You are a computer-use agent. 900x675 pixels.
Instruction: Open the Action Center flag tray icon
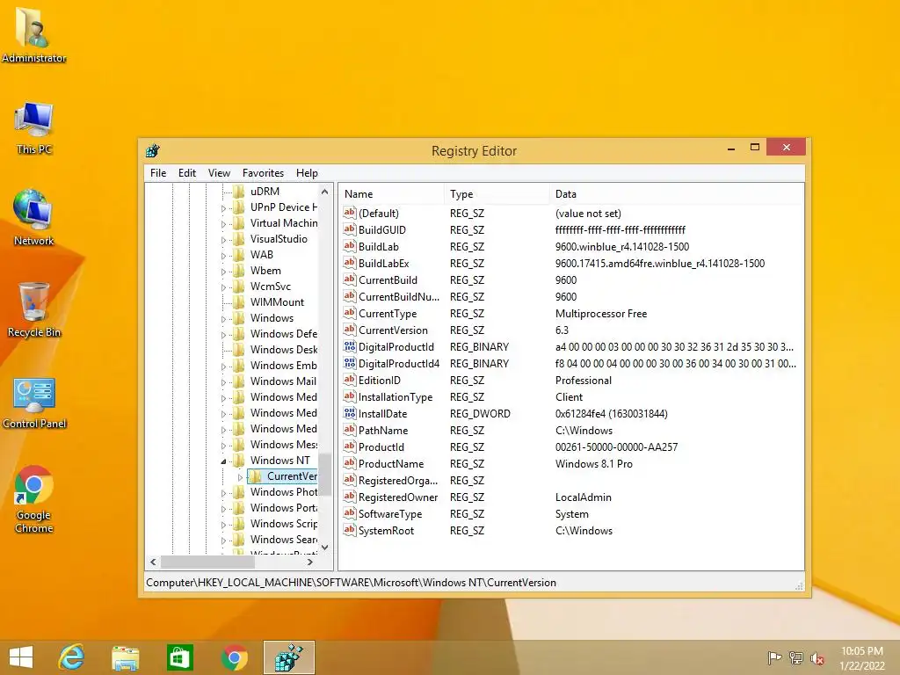pos(774,657)
